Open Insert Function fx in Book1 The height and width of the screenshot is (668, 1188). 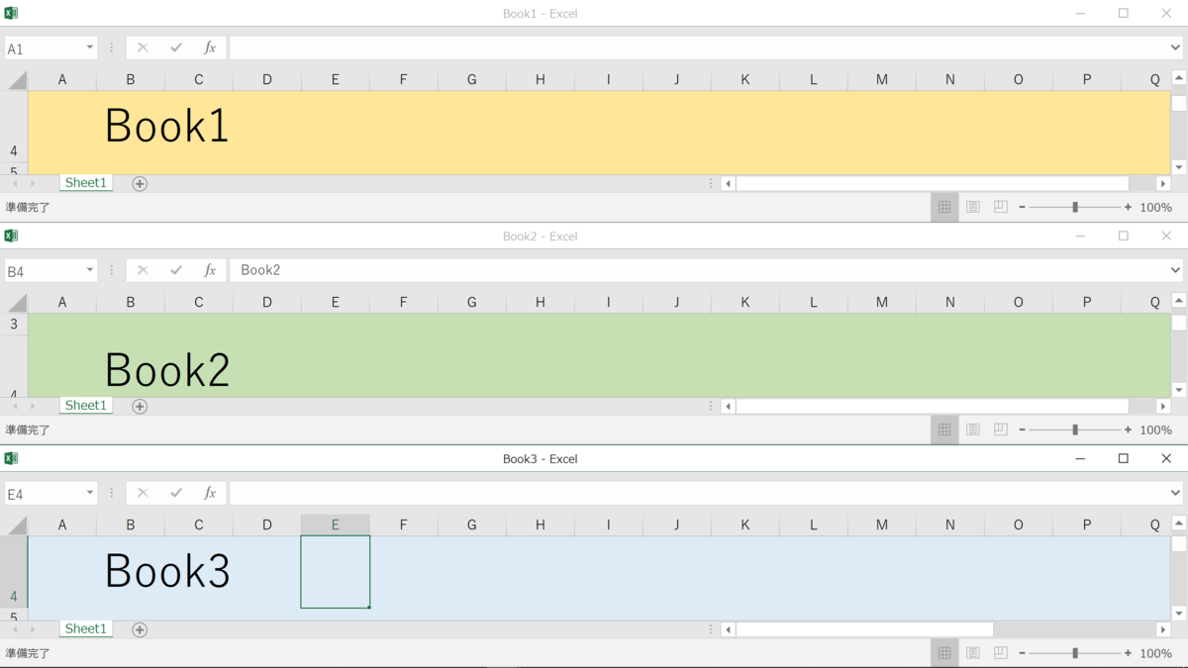point(210,48)
